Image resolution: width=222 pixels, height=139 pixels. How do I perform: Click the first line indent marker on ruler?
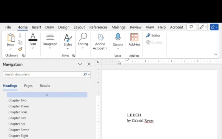click(127, 60)
